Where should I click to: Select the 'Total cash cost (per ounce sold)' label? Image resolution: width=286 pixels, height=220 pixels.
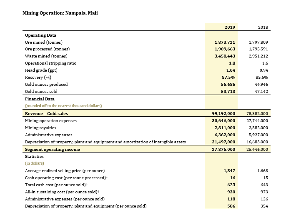click(55, 185)
